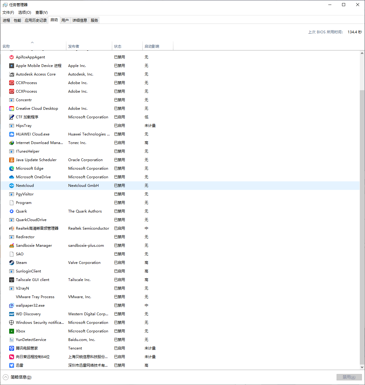This screenshot has height=385, width=365.
Task: Select the Microsoft OneDrive cloud icon
Action: pyautogui.click(x=12, y=177)
